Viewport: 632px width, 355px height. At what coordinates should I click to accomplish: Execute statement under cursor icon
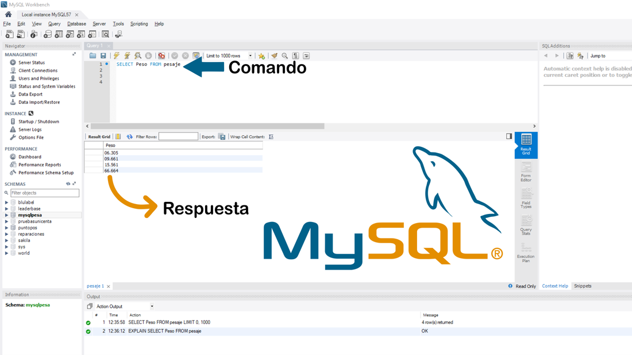[127, 56]
